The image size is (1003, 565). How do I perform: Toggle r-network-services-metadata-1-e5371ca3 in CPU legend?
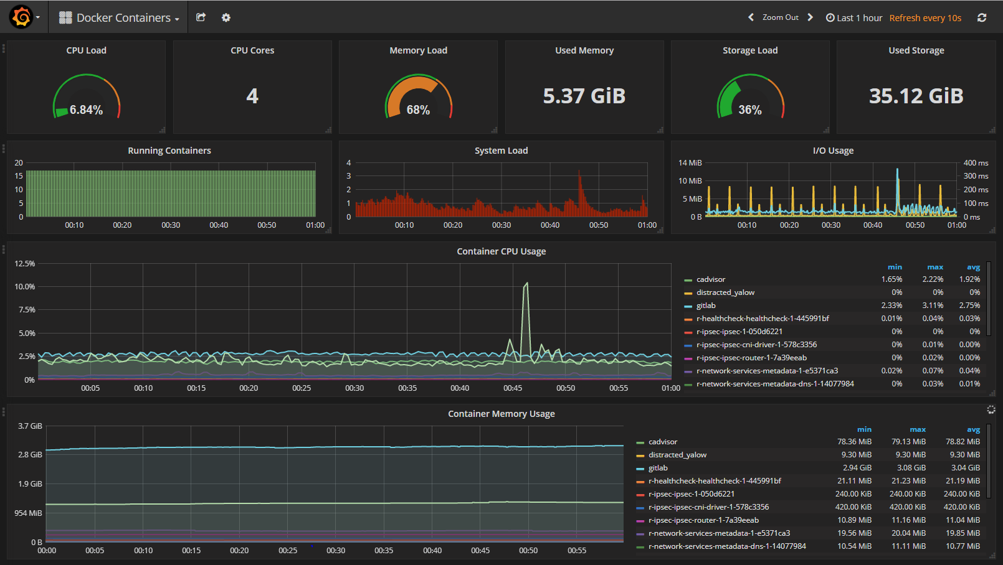(x=767, y=371)
